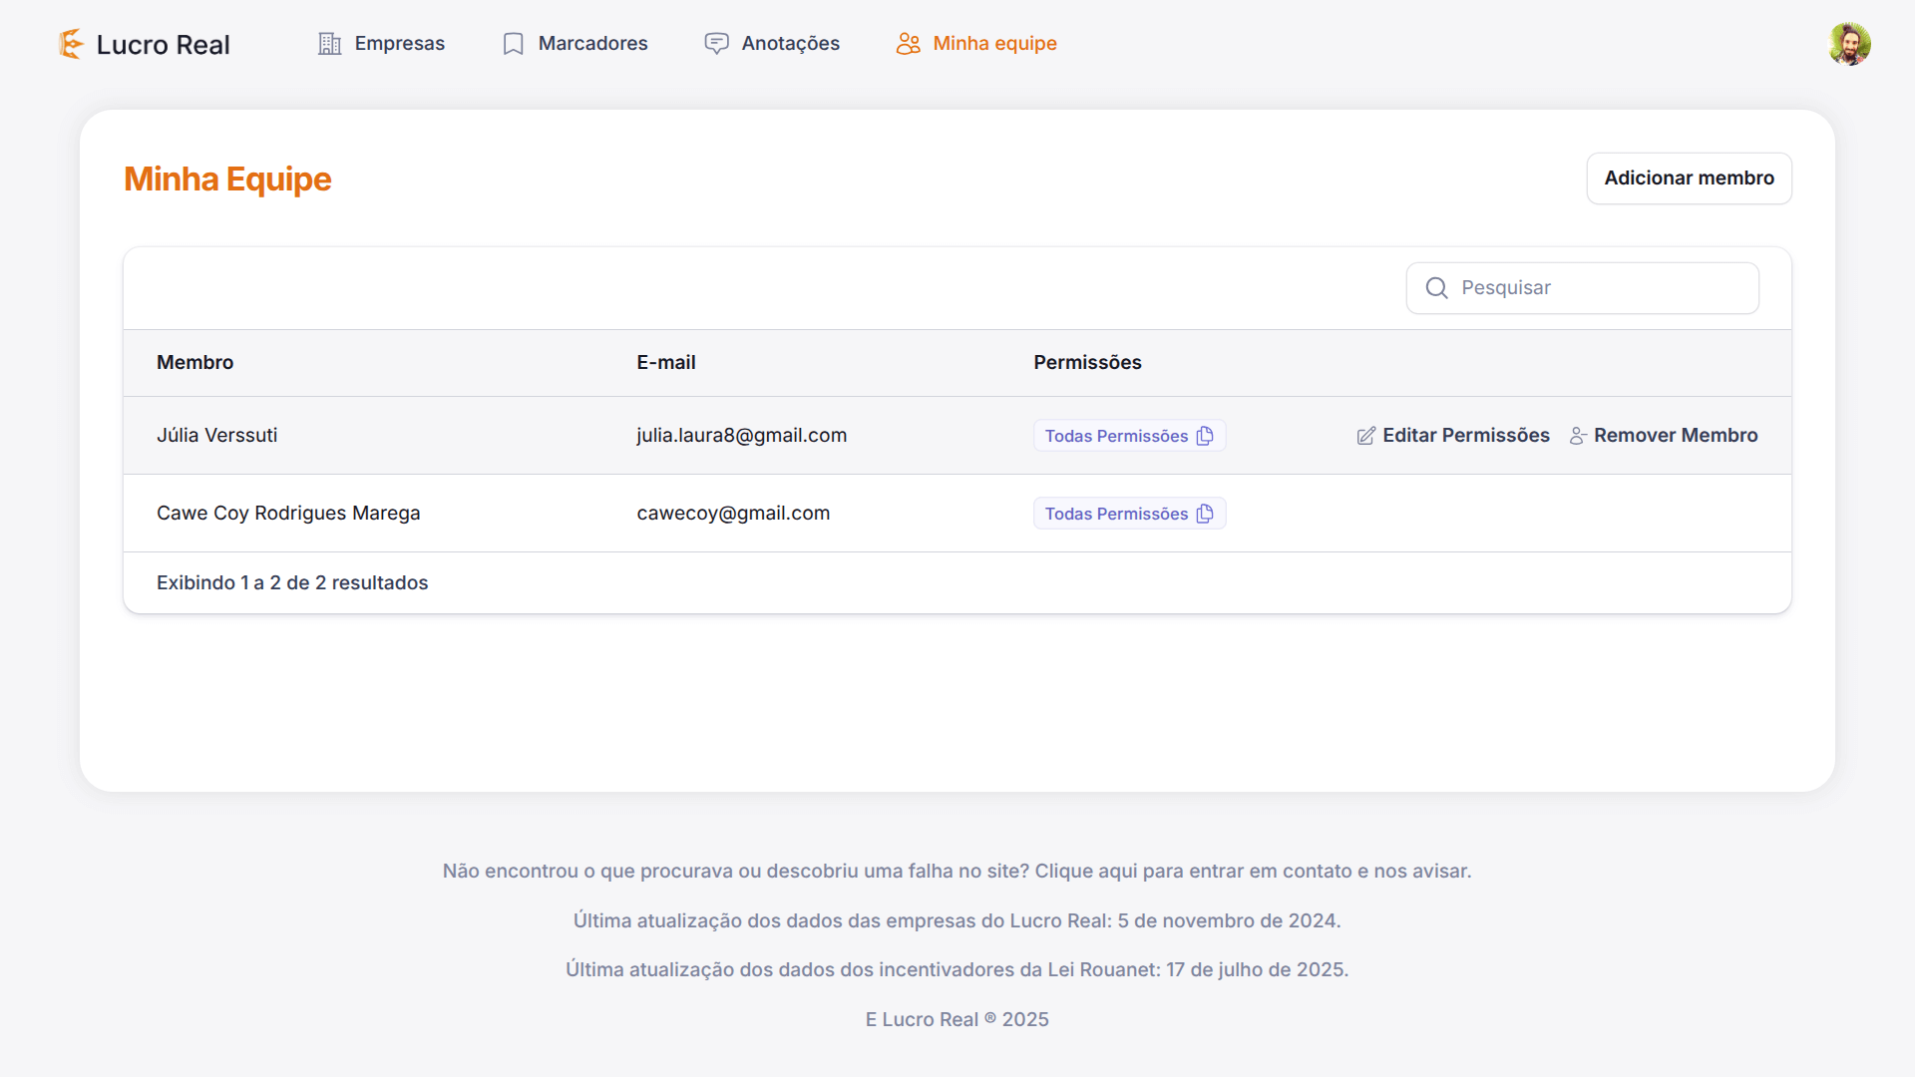Viewport: 1915px width, 1077px height.
Task: Click the pencil icon for Editar Permissões
Action: pos(1365,436)
